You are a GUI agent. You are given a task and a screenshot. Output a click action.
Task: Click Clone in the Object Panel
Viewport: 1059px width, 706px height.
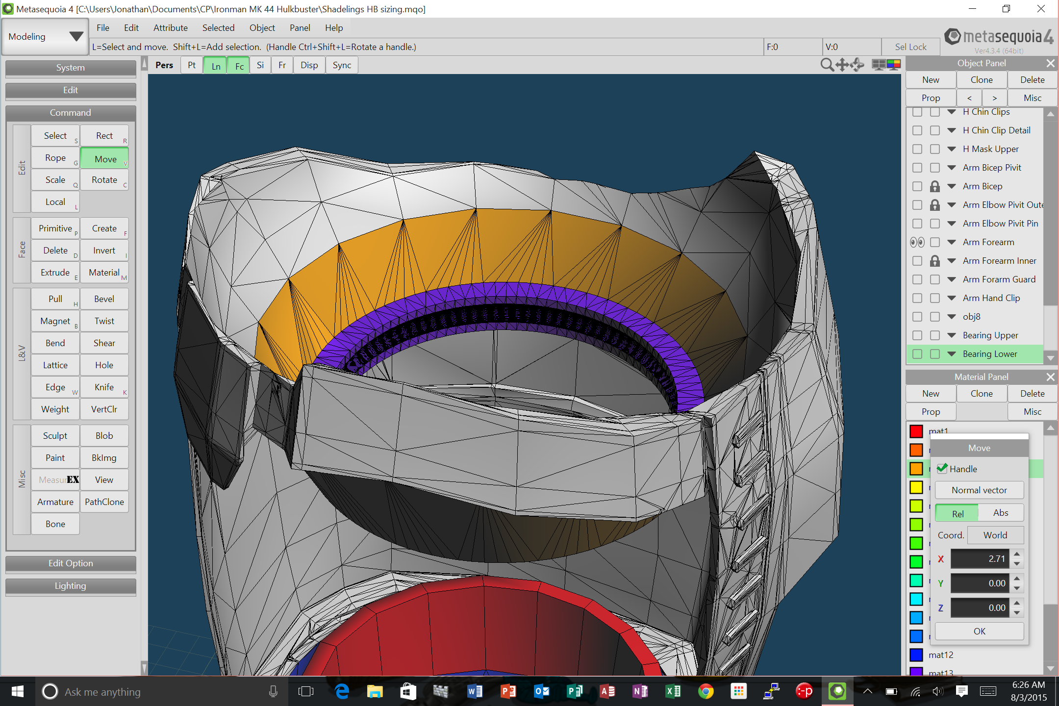982,80
